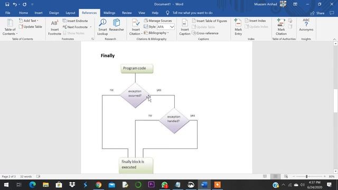Switch to the View tab
The image size is (338, 190).
click(x=142, y=13)
